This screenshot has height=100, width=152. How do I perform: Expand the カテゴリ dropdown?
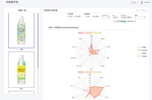click(x=126, y=17)
